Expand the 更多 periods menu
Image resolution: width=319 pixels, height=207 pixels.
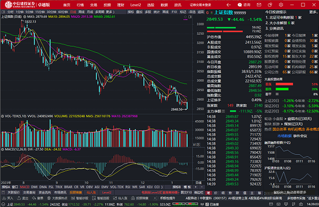click(110, 12)
